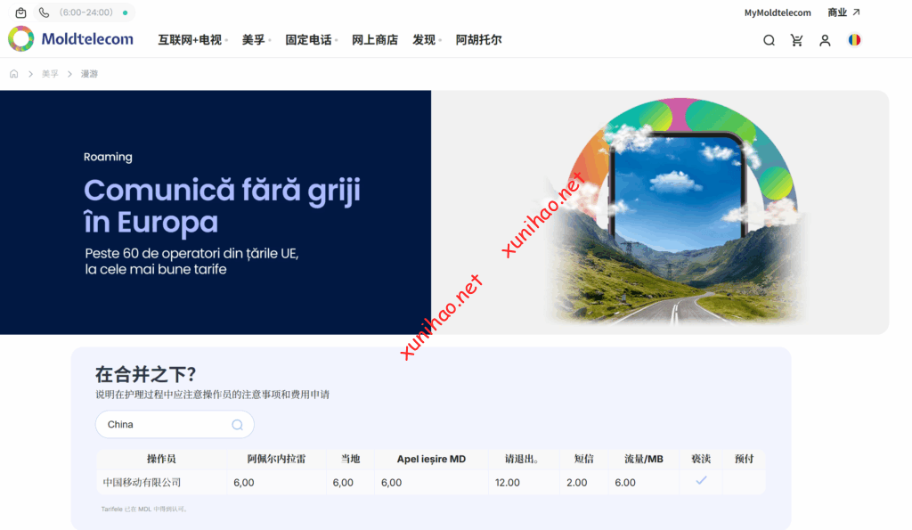This screenshot has width=912, height=530.
Task: Click the 美孚 breadcrumb link
Action: [x=50, y=74]
